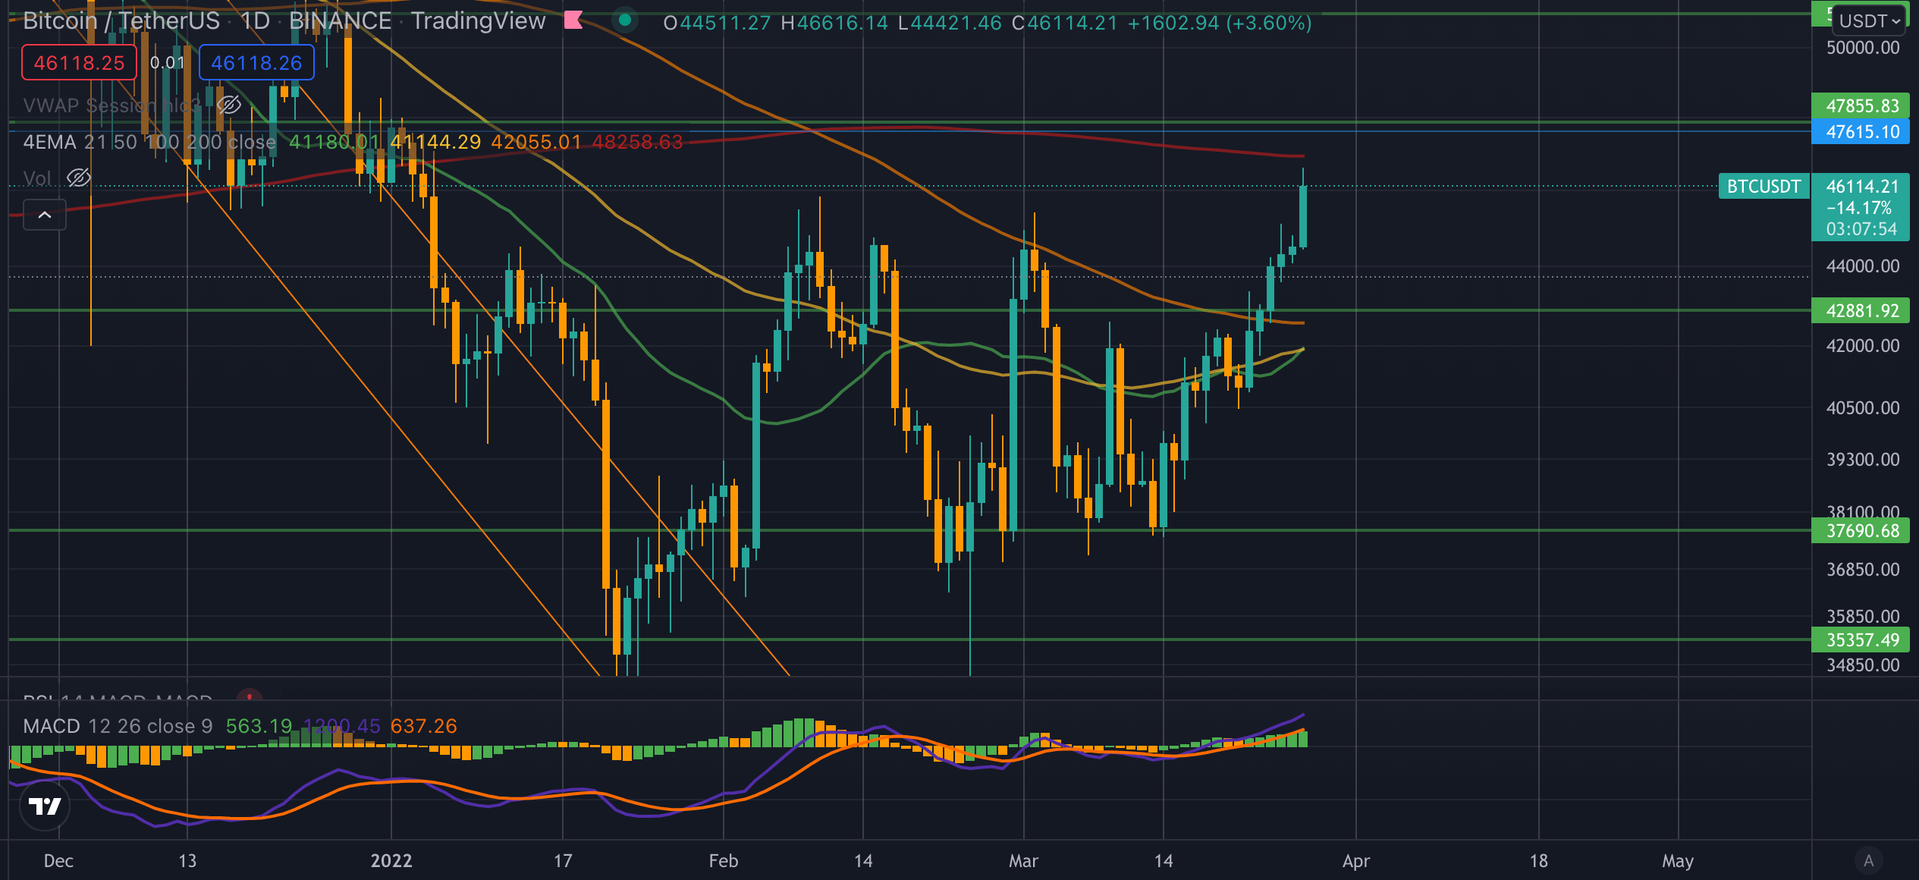Image resolution: width=1919 pixels, height=880 pixels.
Task: Click the 36850.00 price scale value
Action: pyautogui.click(x=1863, y=570)
